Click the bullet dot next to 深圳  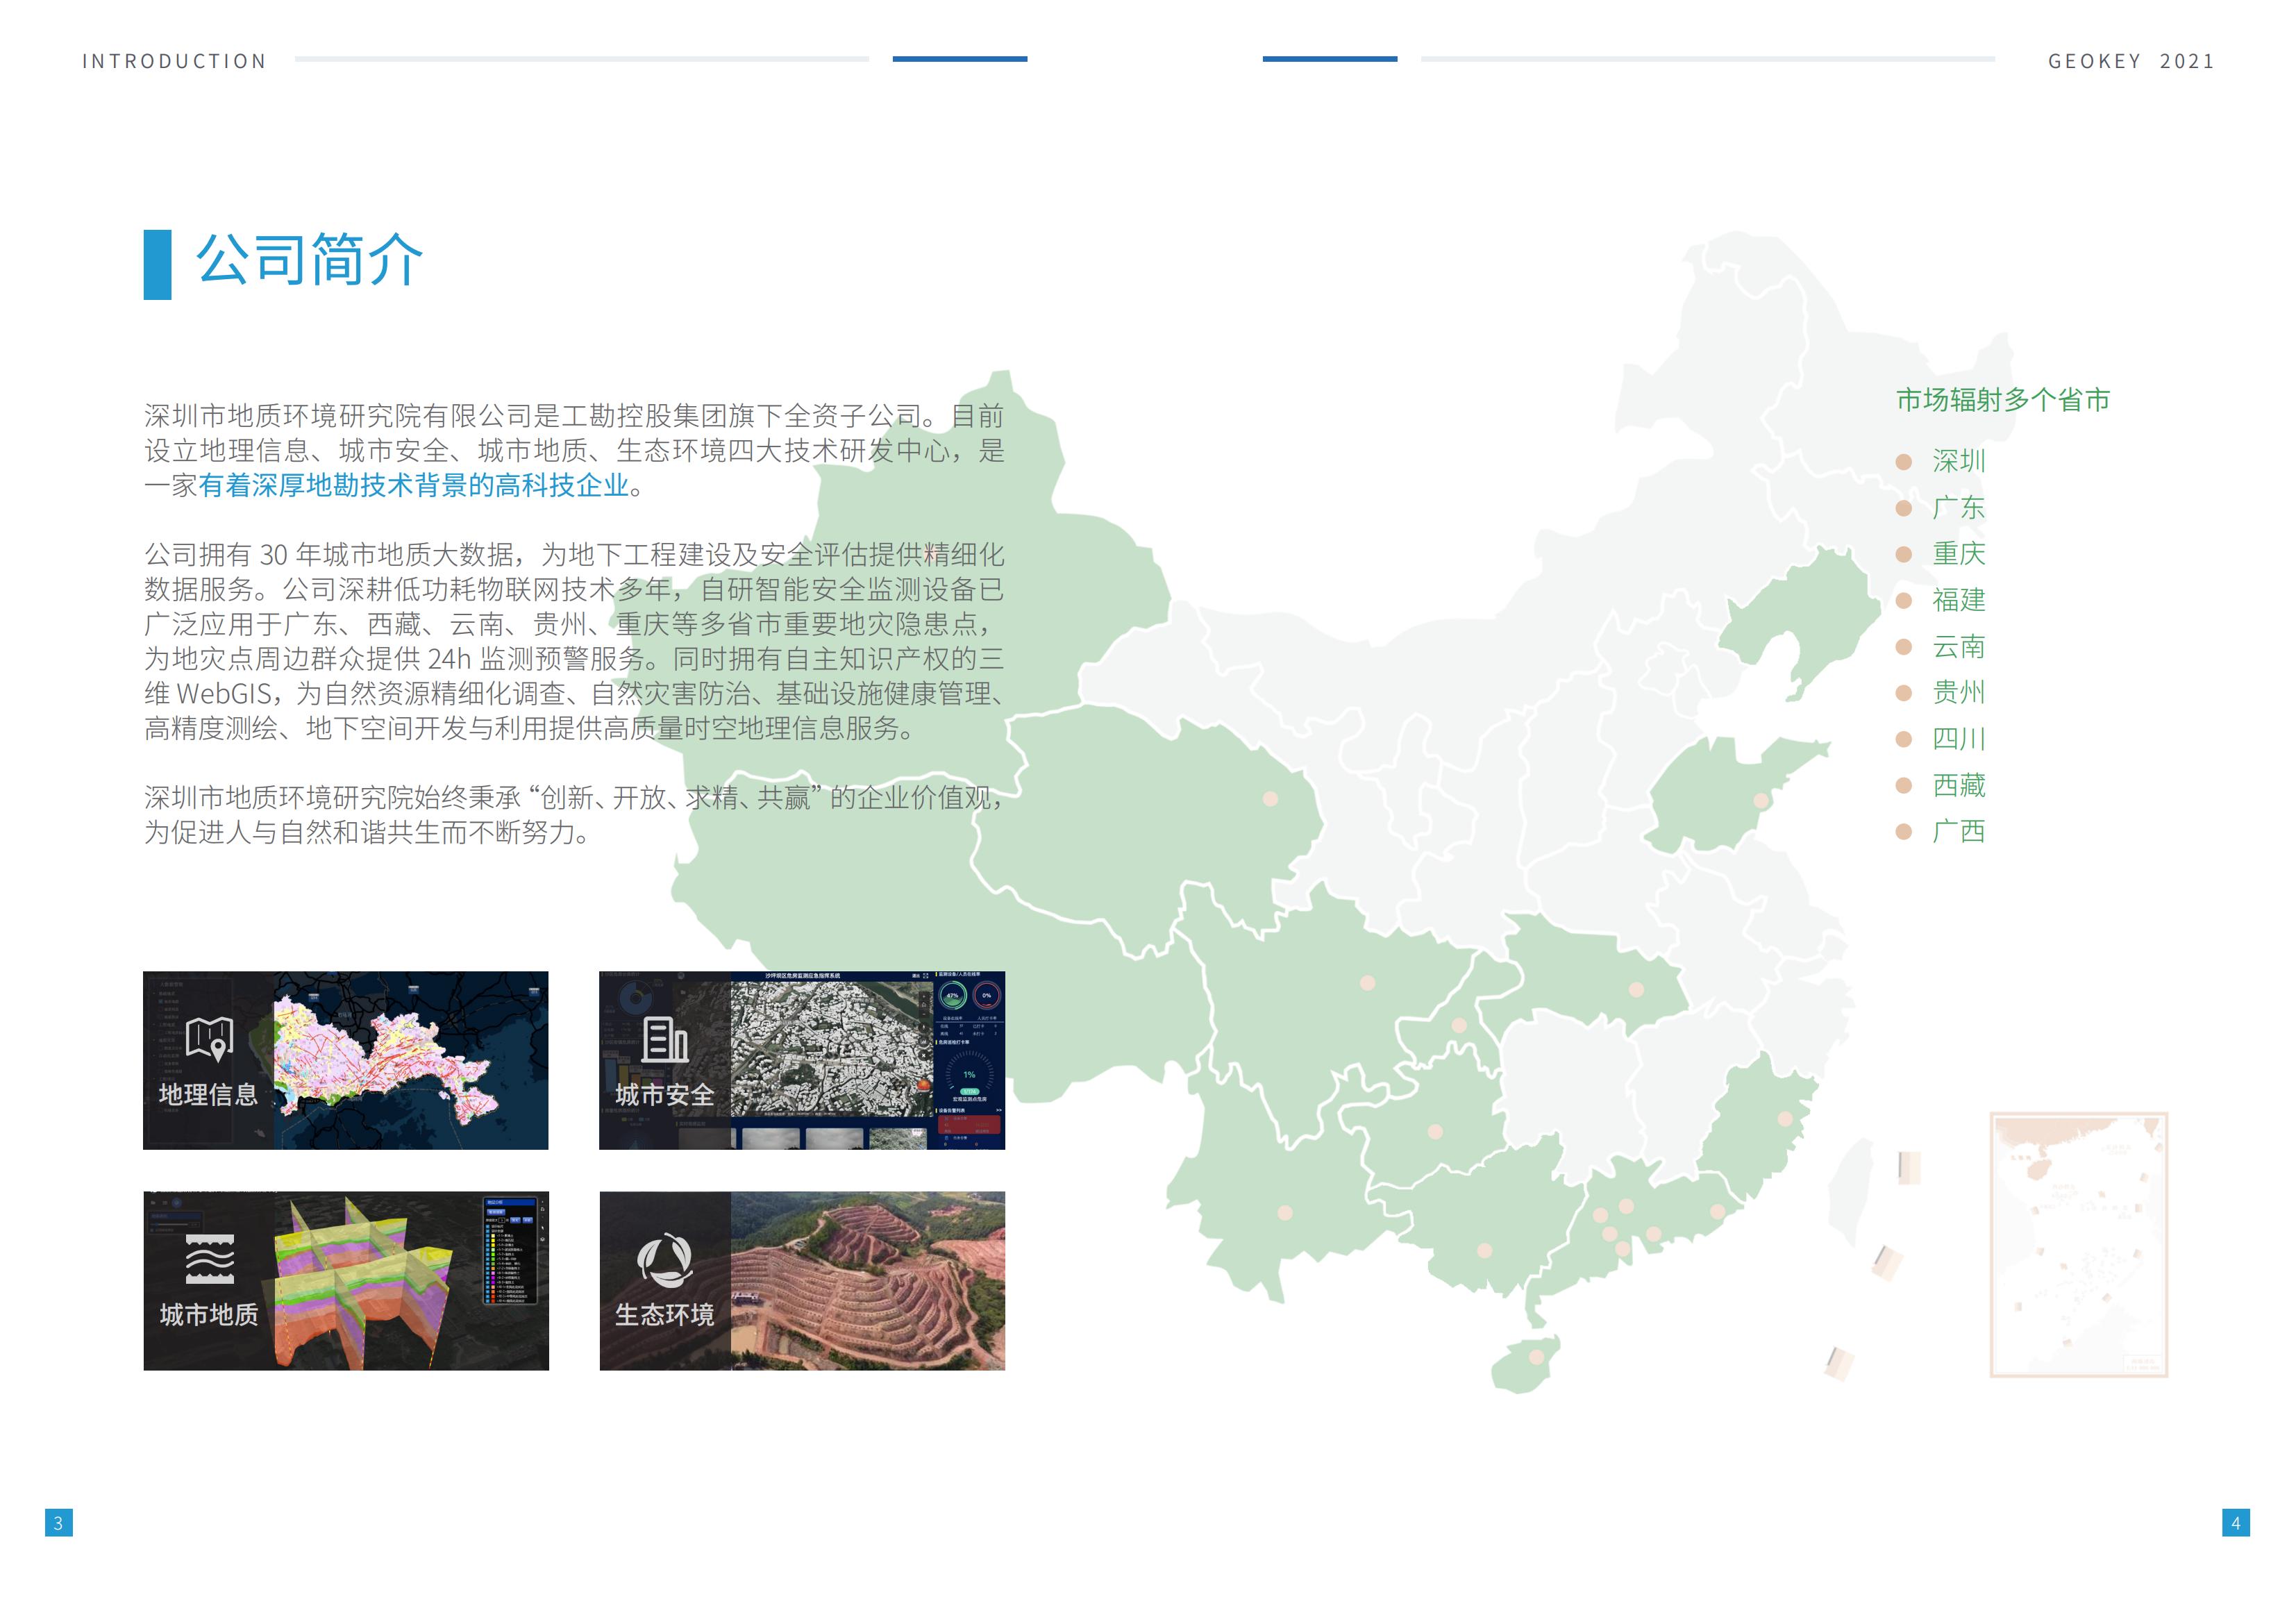(x=1904, y=462)
